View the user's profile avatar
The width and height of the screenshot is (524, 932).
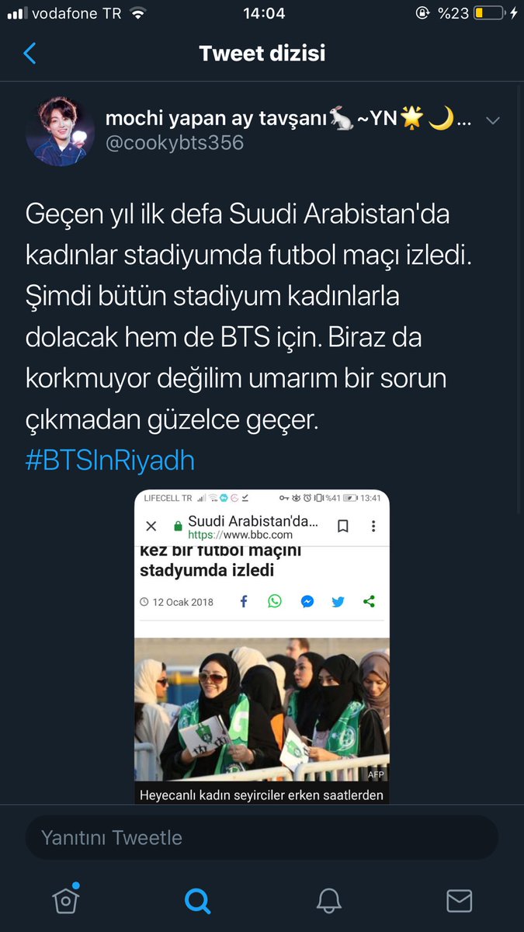(x=56, y=131)
